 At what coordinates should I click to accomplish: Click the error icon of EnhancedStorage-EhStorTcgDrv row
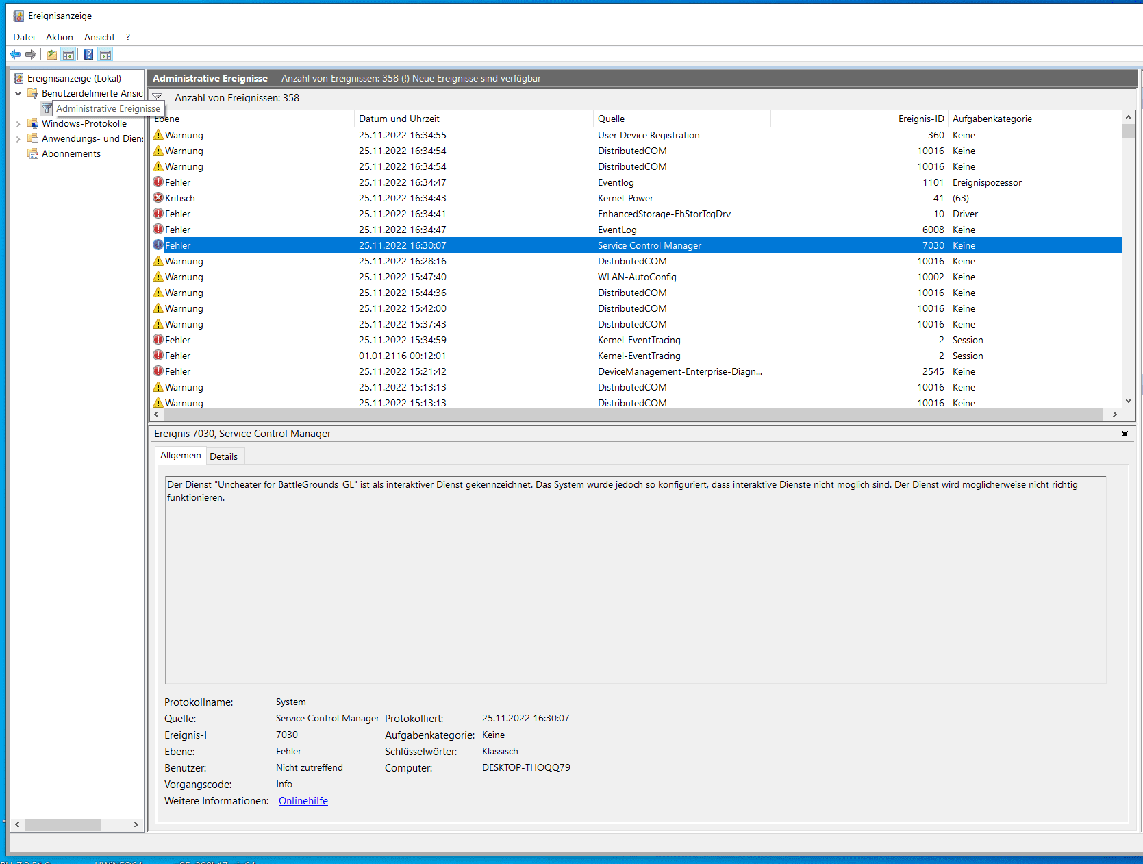click(x=158, y=214)
